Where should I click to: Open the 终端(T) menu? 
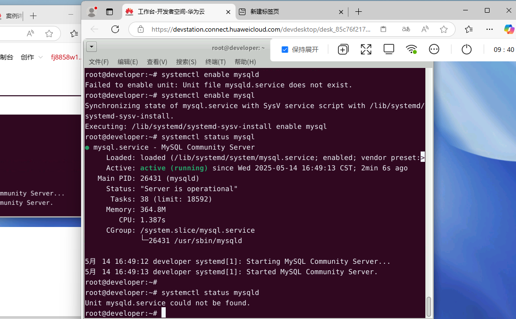point(216,62)
